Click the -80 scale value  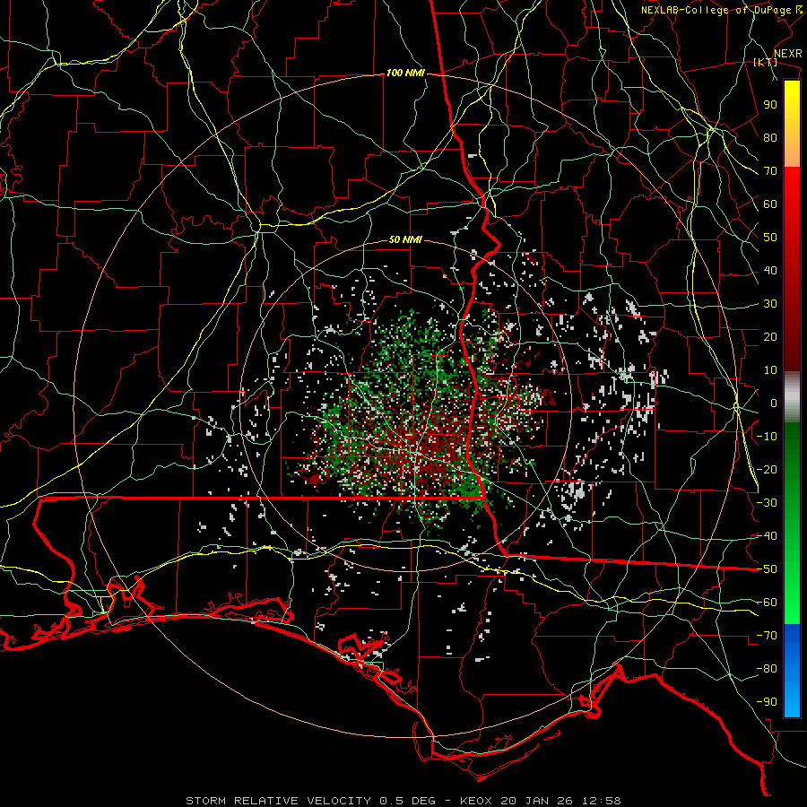(767, 669)
